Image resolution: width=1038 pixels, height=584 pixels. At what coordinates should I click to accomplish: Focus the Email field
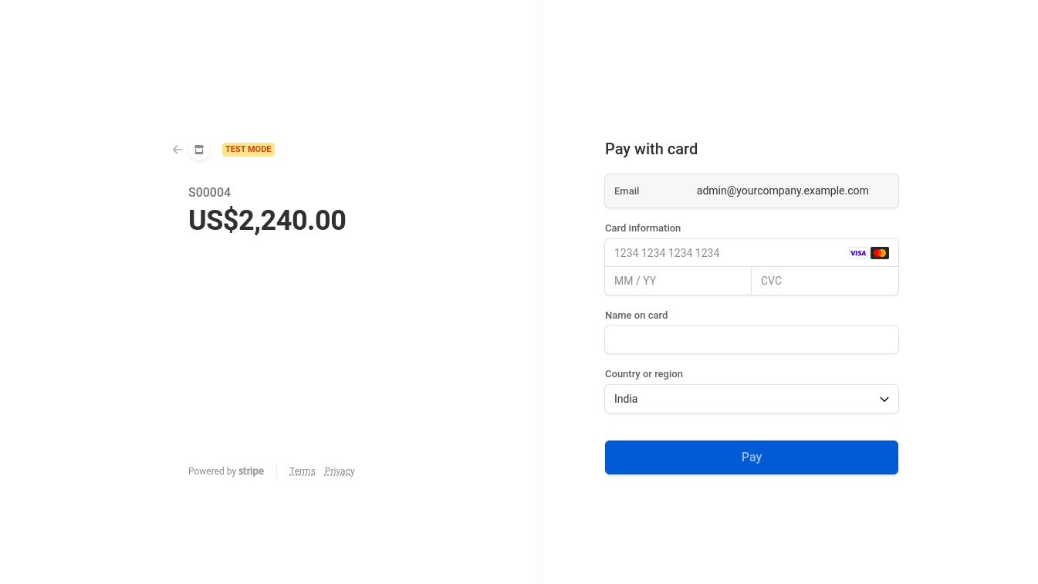(782, 191)
